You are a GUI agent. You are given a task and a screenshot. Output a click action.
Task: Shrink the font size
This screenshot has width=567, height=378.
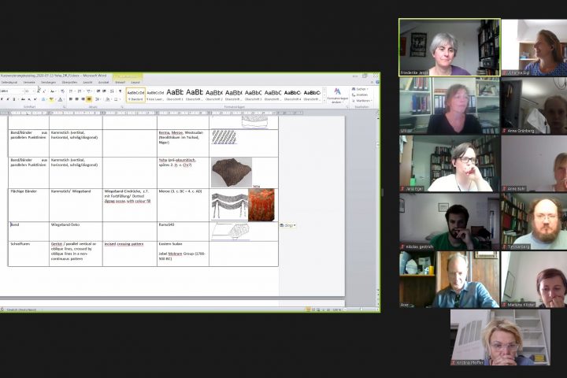click(x=44, y=91)
